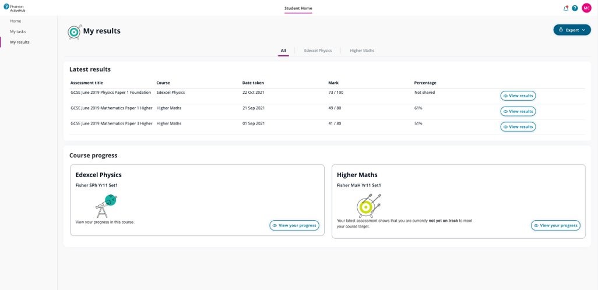Switch to the Edexcel Physics tab
The height and width of the screenshot is (290, 598).
[318, 50]
